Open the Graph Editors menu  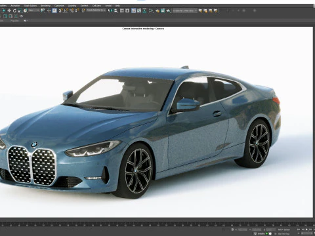(30, 6)
